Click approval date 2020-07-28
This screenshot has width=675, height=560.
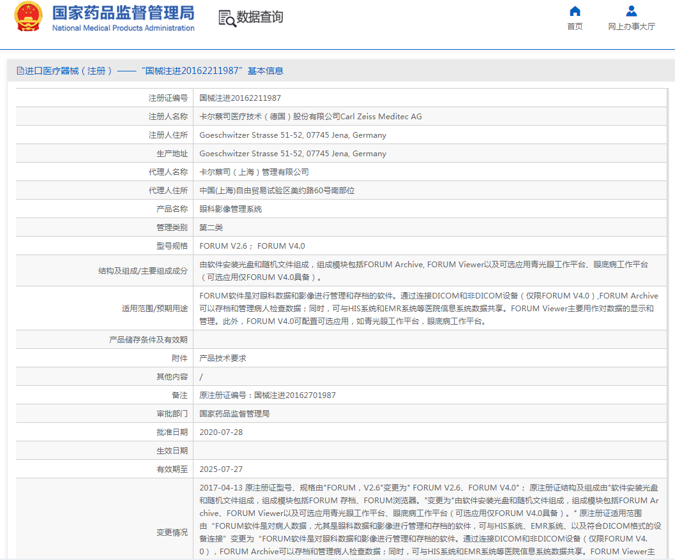coord(221,432)
